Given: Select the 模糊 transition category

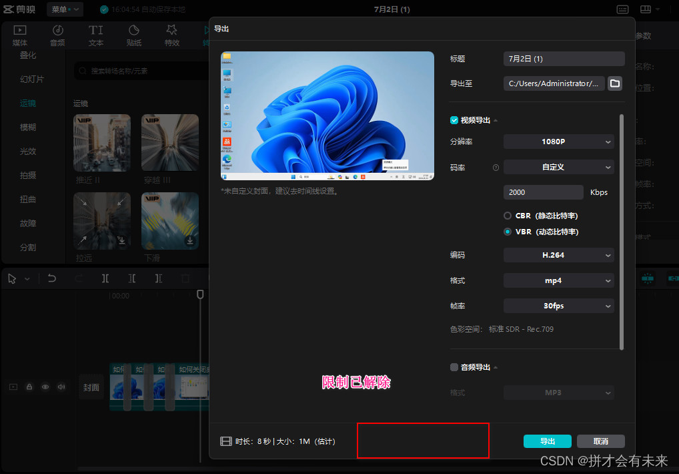Looking at the screenshot, I should click(x=28, y=128).
